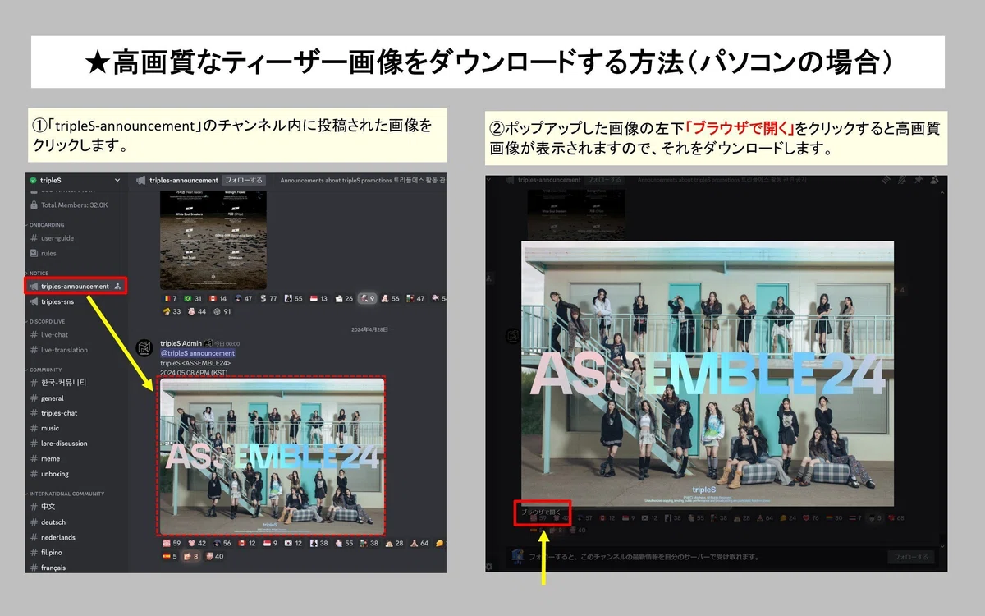This screenshot has height=616, width=985.
Task: Click the Spain flag reaction with count 5
Action: (x=169, y=556)
